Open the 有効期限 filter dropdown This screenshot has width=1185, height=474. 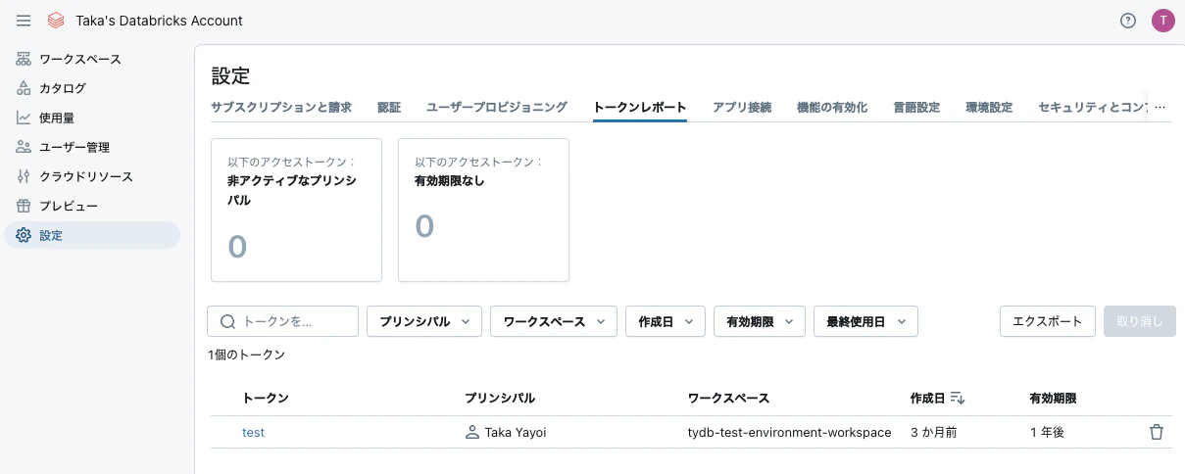760,321
